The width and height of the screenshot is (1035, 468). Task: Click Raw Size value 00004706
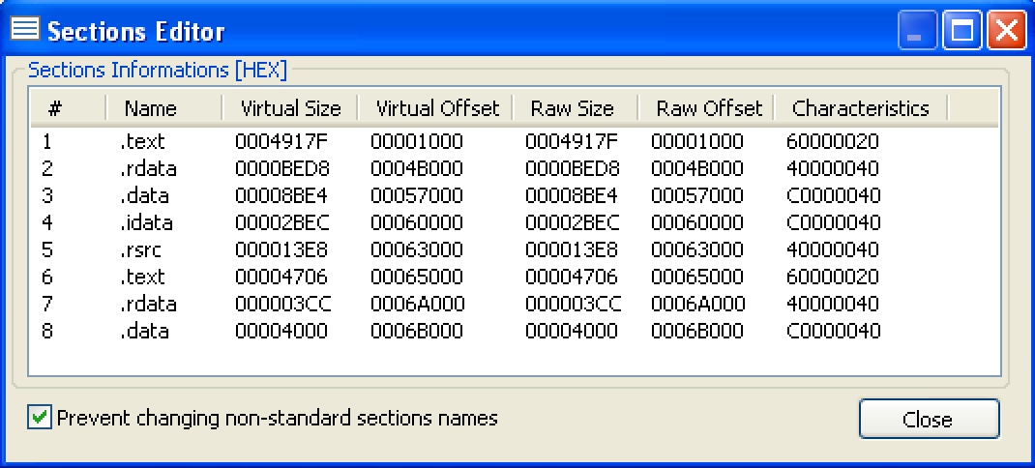click(x=572, y=276)
